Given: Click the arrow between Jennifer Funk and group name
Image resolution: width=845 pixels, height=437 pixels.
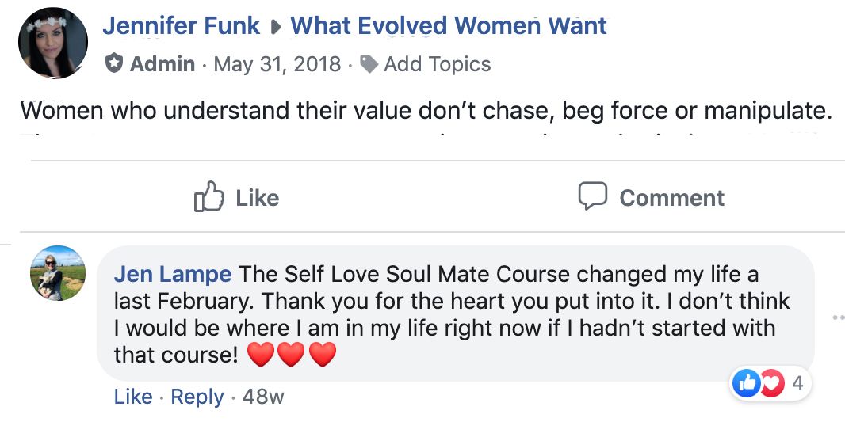Looking at the screenshot, I should [x=276, y=27].
